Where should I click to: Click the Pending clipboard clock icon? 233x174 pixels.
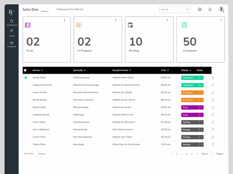click(130, 25)
